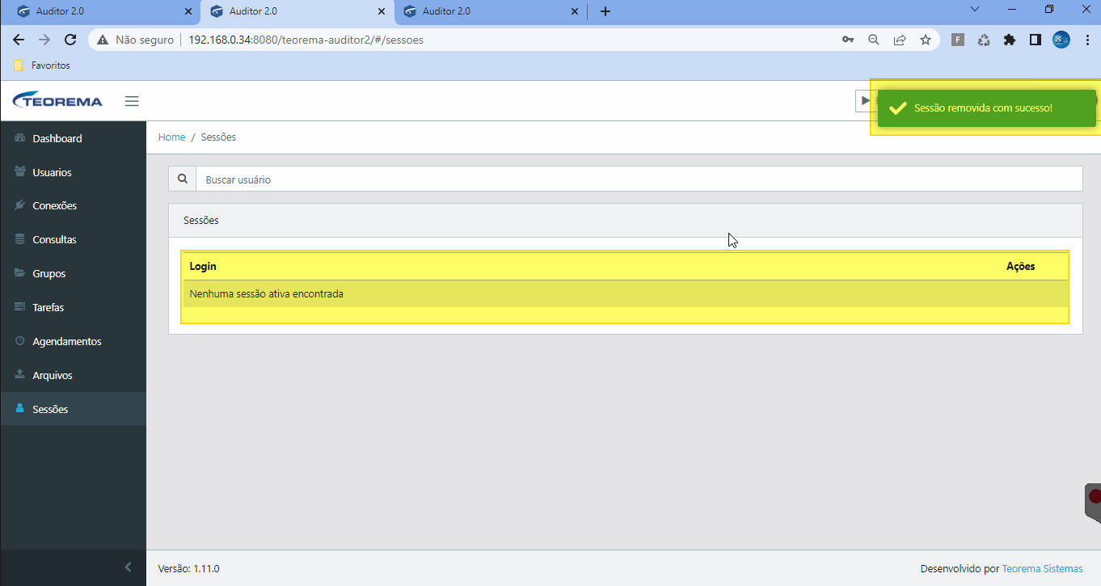Open Tarefas sidebar entry
This screenshot has height=586, width=1101.
coord(73,307)
